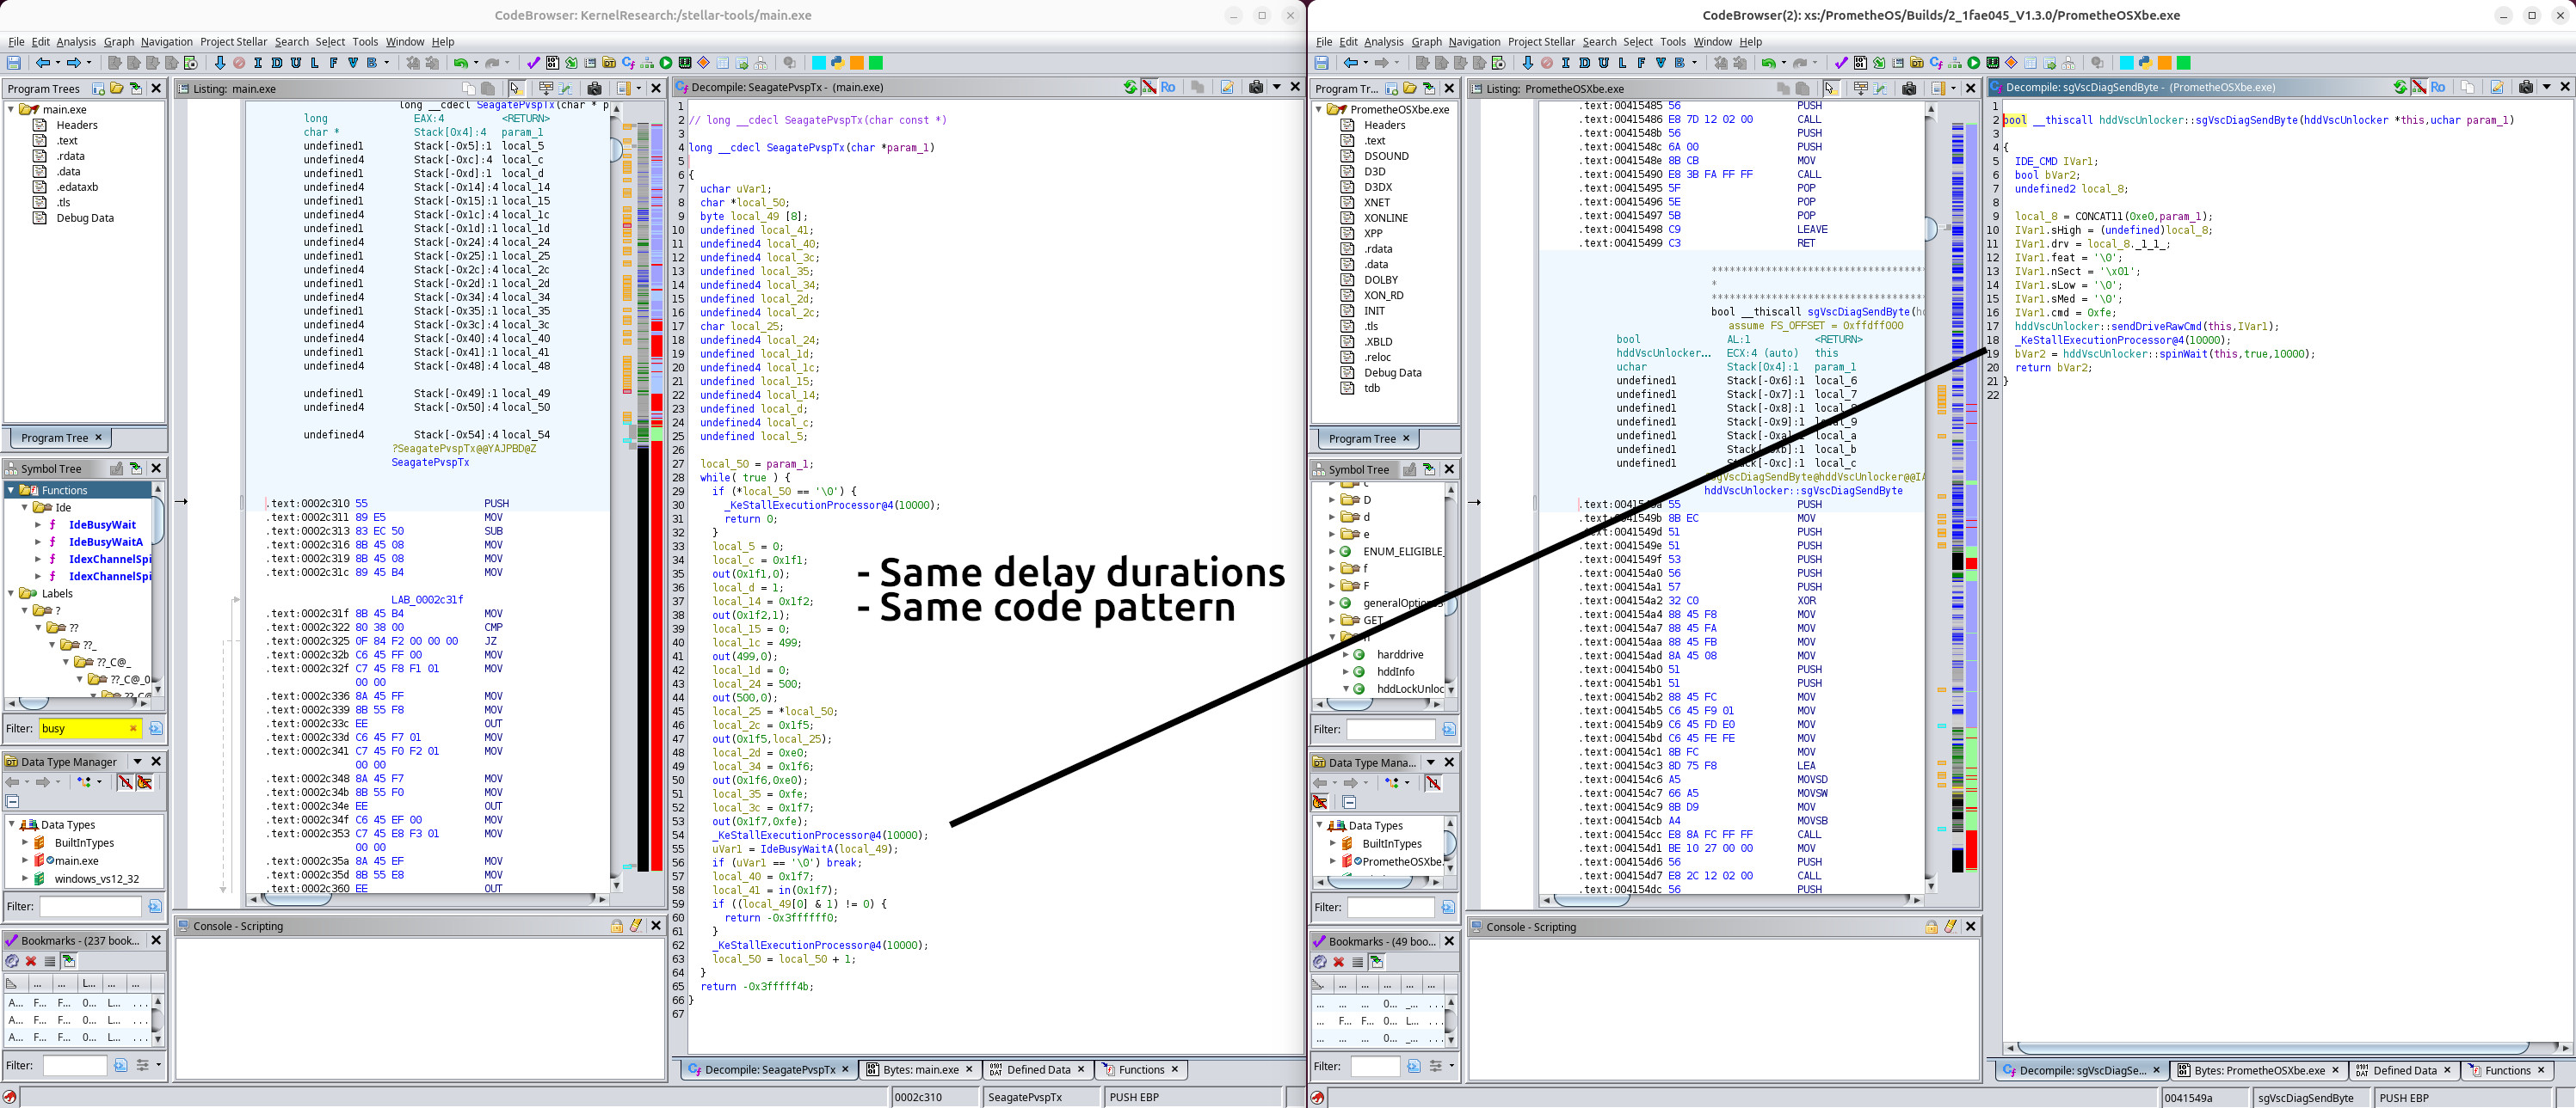
Task: Toggle scroll lock in left Console
Action: pos(617,926)
